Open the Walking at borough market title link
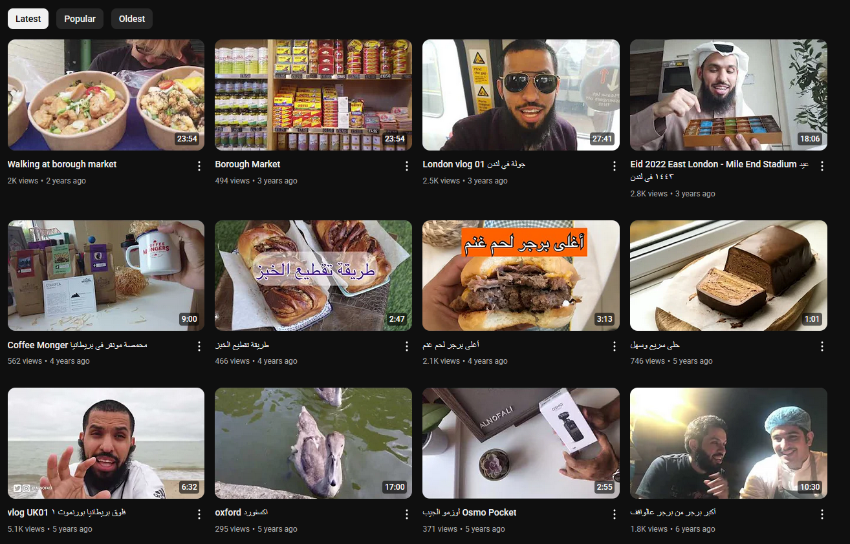Viewport: 850px width, 544px height. point(62,164)
